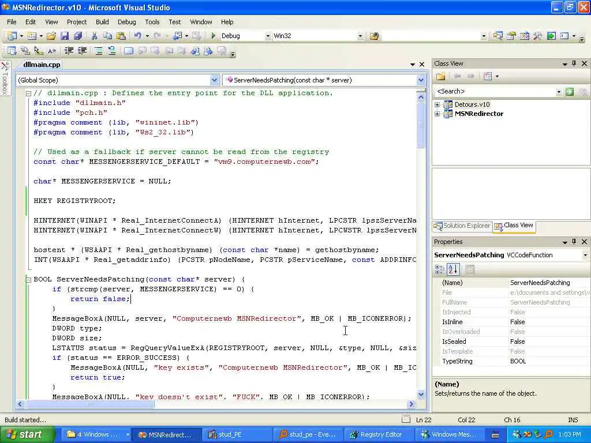Click the New Project toolbar icon
Screen dimensions: 591x443
point(13,36)
